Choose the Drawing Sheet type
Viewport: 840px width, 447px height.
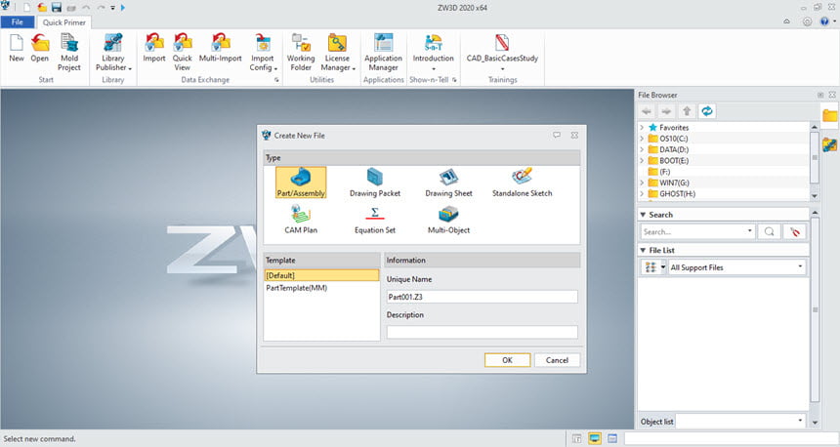[x=448, y=183]
